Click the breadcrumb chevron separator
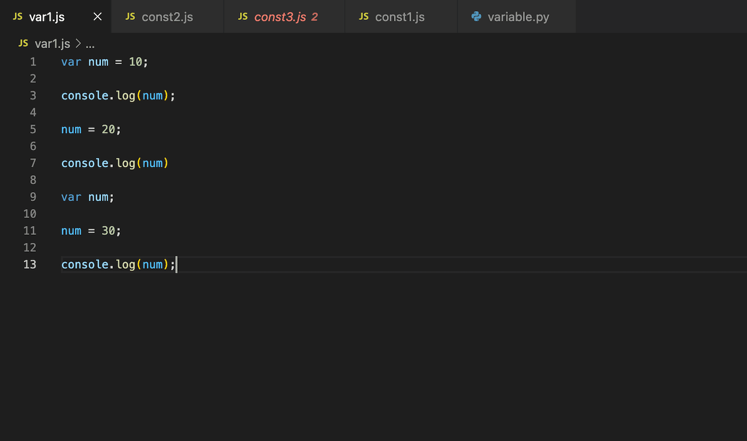This screenshot has height=441, width=747. pyautogui.click(x=78, y=44)
